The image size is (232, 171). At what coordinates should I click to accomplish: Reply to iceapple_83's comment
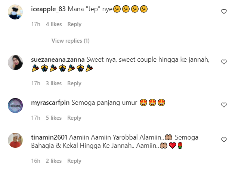[x=74, y=24]
